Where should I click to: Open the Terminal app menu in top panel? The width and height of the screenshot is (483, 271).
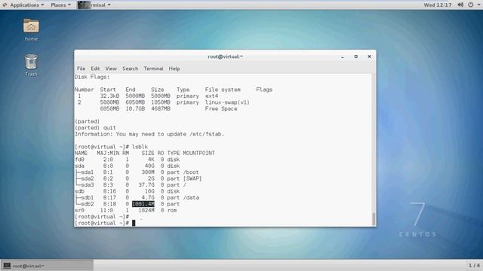pos(94,5)
